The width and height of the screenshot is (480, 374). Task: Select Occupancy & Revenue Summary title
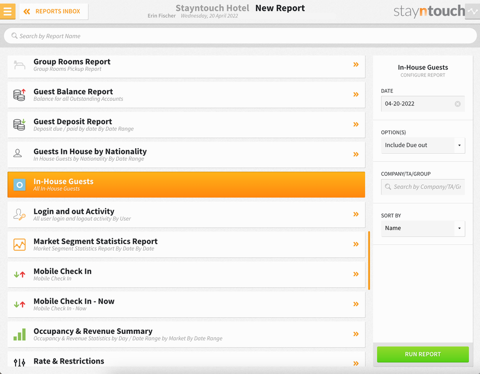[93, 331]
